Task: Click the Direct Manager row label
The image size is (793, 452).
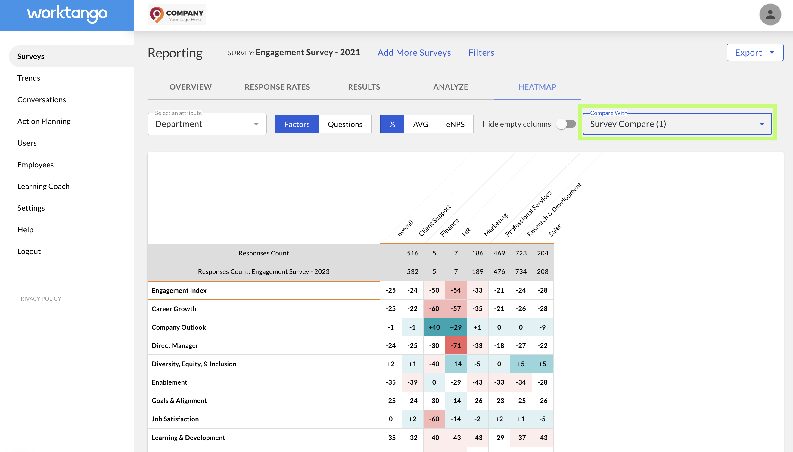Action: (x=175, y=345)
